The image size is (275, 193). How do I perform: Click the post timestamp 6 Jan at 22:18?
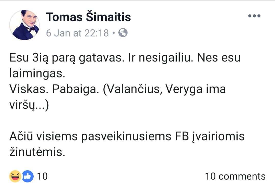coord(77,33)
